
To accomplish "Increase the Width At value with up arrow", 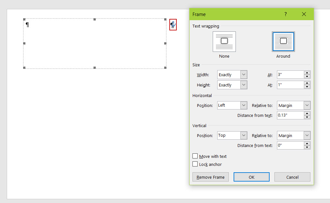I will 307,73.
